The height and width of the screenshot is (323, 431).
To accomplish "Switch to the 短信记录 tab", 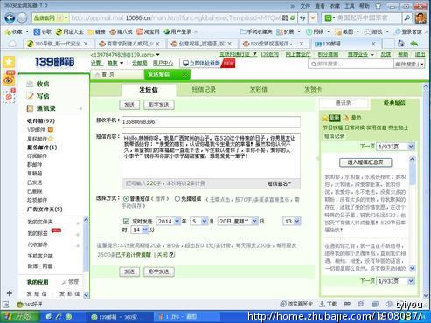I will [204, 90].
